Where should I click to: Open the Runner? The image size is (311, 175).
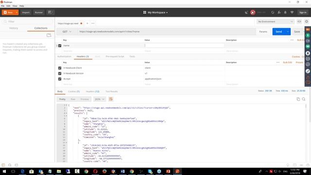[x=39, y=12]
